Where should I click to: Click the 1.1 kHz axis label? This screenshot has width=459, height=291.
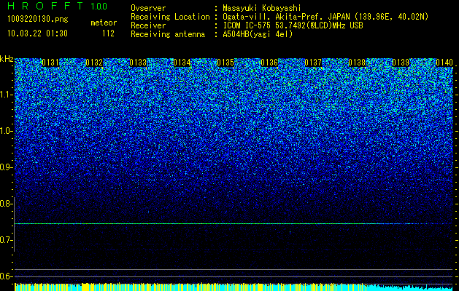[x=6, y=95]
